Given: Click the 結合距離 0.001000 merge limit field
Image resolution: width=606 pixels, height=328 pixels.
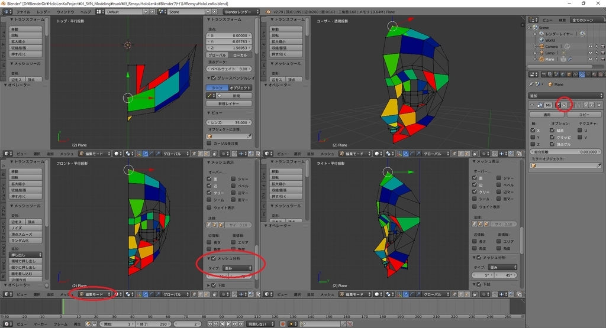Looking at the screenshot, I should (566, 152).
